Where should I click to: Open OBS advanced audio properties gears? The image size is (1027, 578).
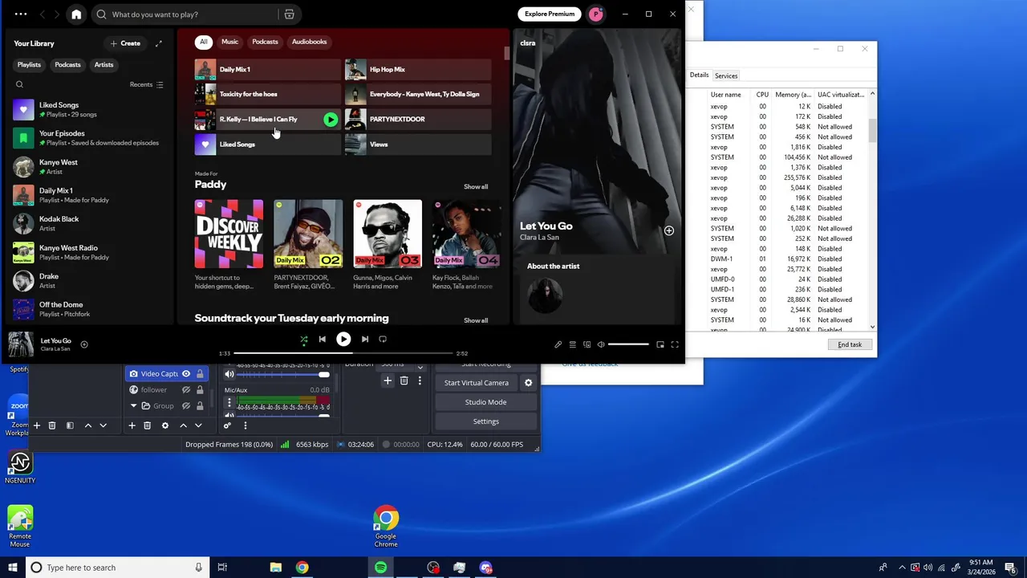click(227, 425)
